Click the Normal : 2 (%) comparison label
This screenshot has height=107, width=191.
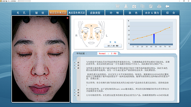(x=108, y=53)
